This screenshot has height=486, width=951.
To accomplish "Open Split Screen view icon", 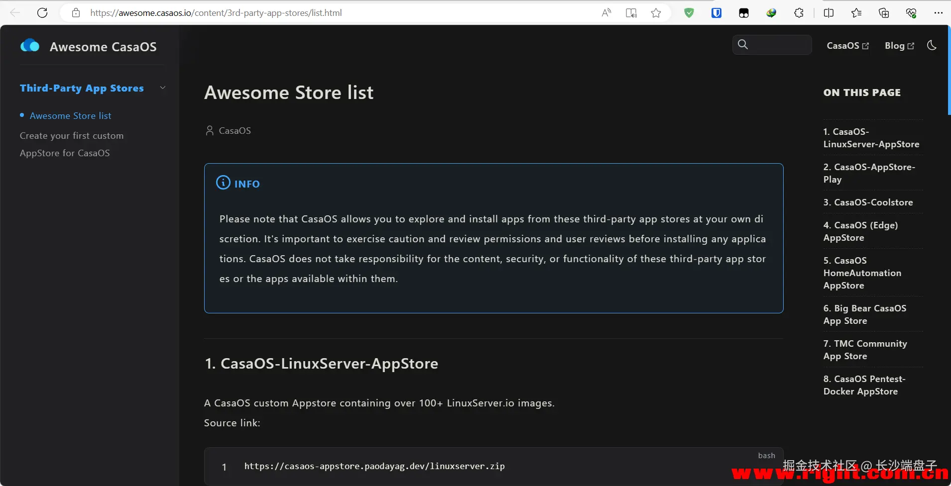I will [x=829, y=13].
